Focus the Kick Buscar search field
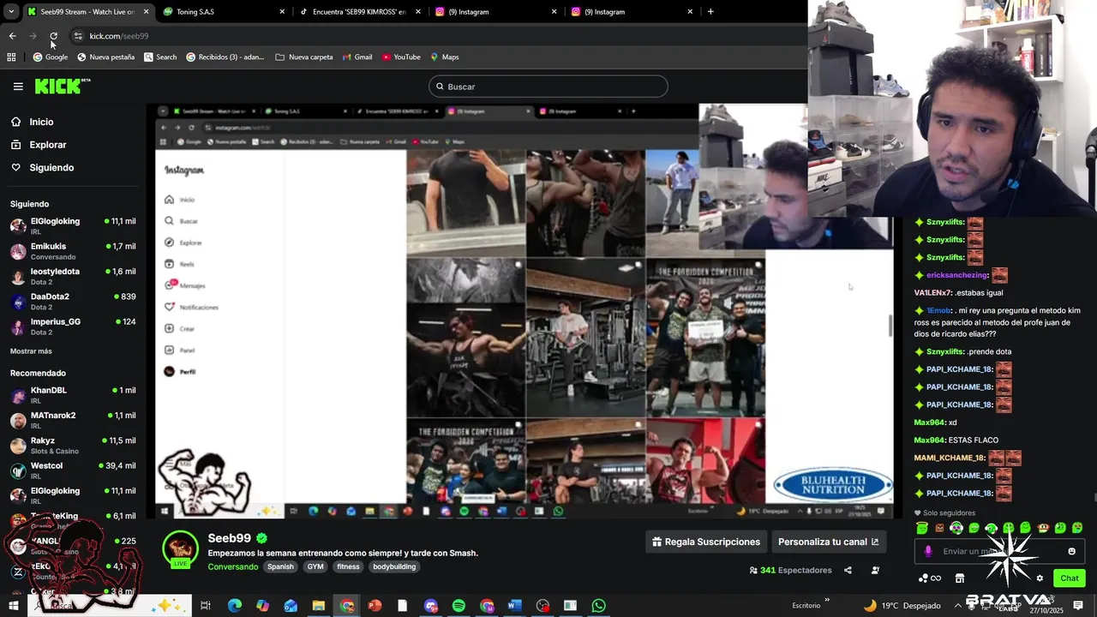This screenshot has height=617, width=1097. pyautogui.click(x=548, y=87)
